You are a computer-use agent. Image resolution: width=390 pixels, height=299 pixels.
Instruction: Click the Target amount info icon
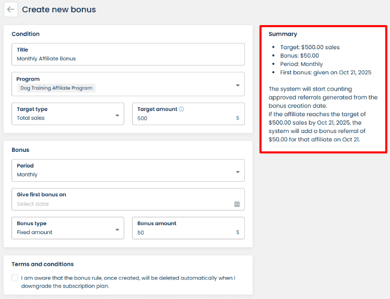click(181, 109)
